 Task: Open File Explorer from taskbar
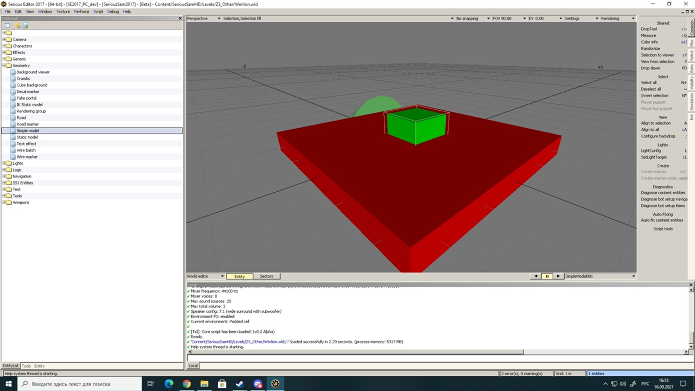click(204, 384)
